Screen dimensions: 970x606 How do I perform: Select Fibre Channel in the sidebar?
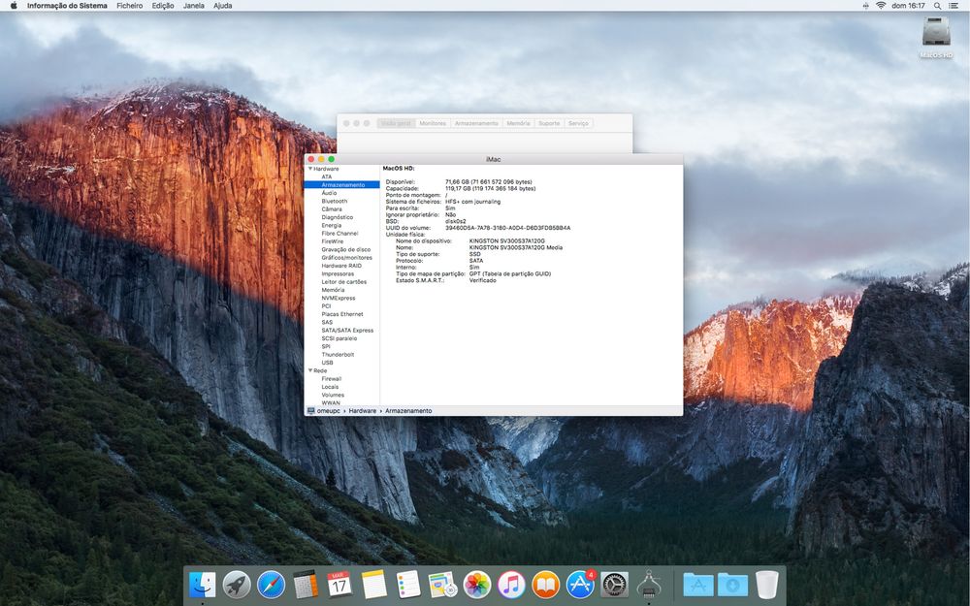tap(339, 233)
